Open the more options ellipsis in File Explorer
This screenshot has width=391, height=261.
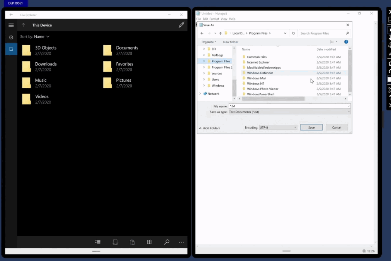181,242
